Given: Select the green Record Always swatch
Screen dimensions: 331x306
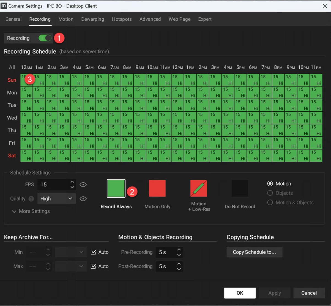Looking at the screenshot, I should [x=116, y=189].
